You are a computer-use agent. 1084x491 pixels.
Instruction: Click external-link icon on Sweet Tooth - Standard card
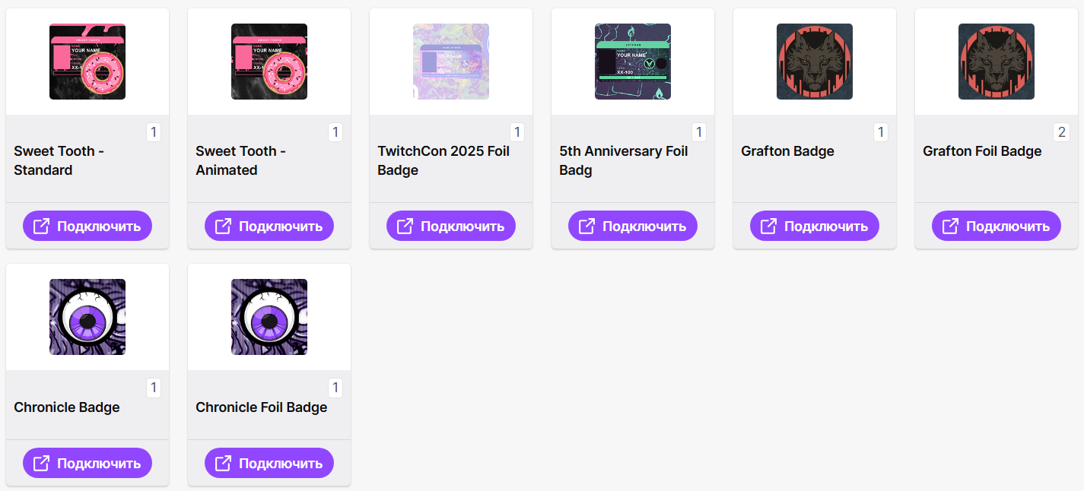(x=42, y=226)
